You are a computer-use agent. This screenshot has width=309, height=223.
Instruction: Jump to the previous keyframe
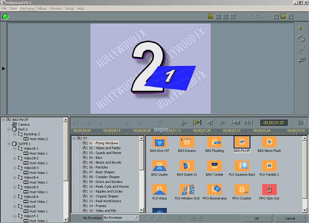click(x=236, y=123)
